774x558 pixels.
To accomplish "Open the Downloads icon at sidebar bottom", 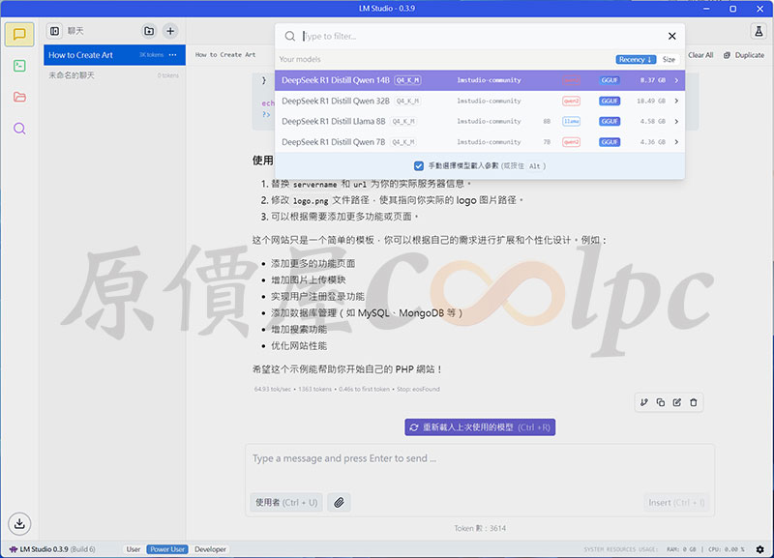I will 19,523.
